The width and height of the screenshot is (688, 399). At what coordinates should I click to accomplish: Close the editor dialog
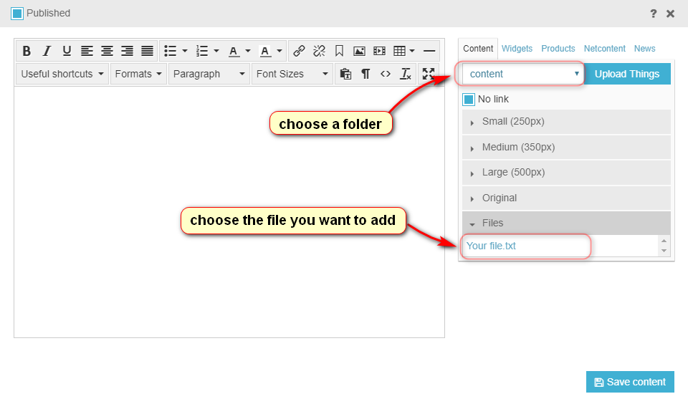click(671, 14)
